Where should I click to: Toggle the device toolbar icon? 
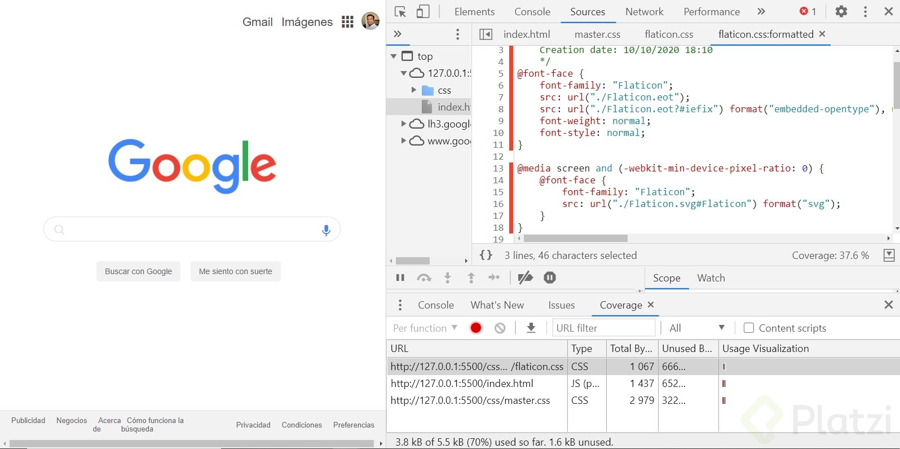pyautogui.click(x=423, y=12)
